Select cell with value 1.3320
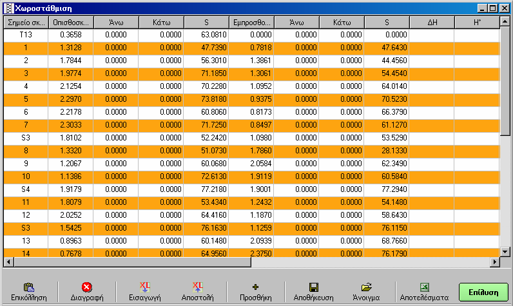This screenshot has height=306, width=513. pos(71,151)
